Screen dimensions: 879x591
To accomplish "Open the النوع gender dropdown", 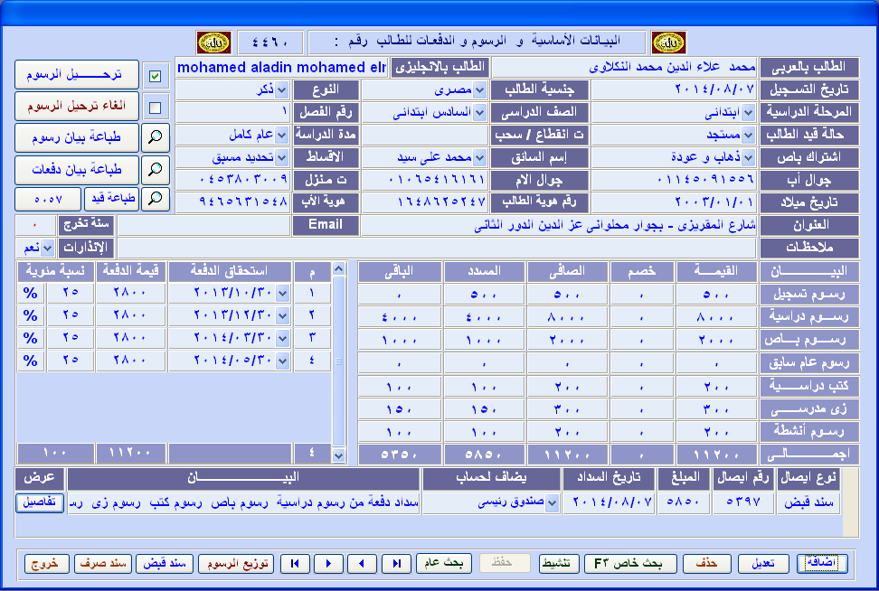I will click(282, 90).
